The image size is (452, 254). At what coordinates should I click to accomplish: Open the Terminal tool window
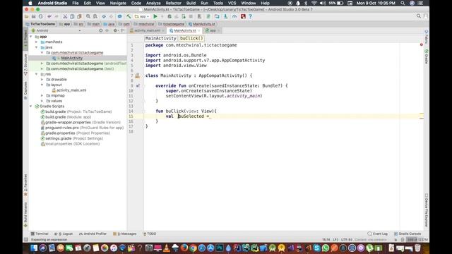coord(40,234)
